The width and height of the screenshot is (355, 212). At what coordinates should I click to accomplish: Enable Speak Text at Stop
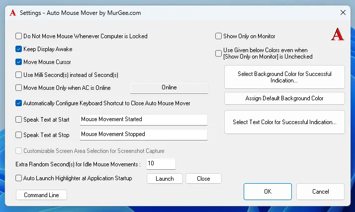18,135
